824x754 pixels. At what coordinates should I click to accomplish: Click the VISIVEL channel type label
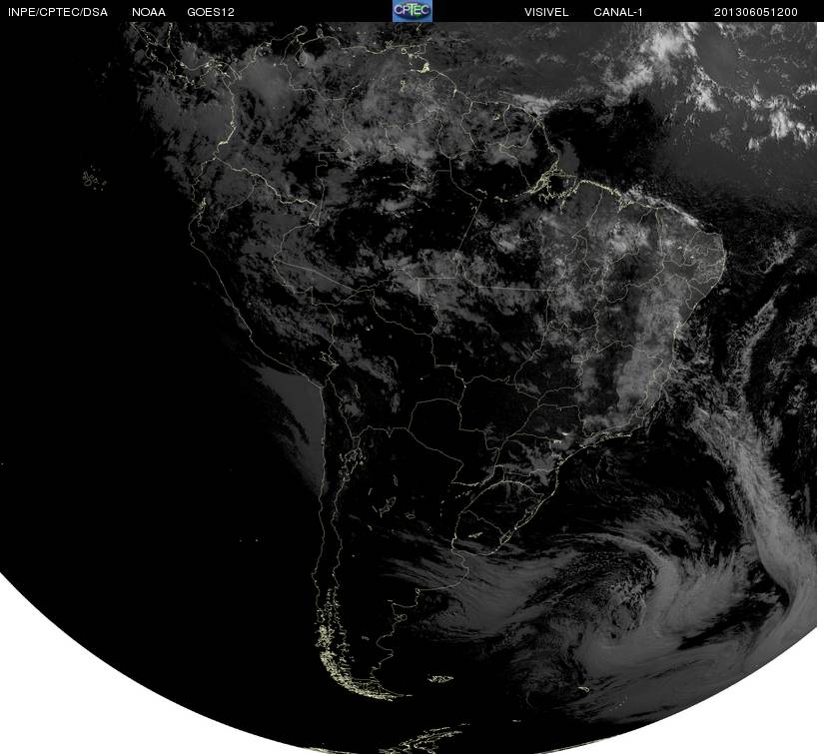click(x=546, y=12)
